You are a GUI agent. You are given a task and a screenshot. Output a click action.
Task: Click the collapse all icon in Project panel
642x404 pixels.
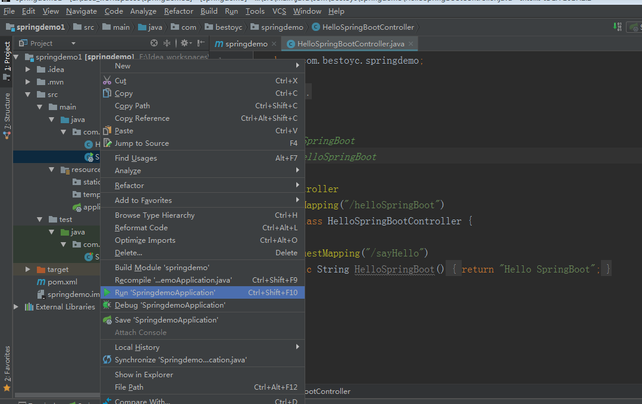(x=167, y=43)
